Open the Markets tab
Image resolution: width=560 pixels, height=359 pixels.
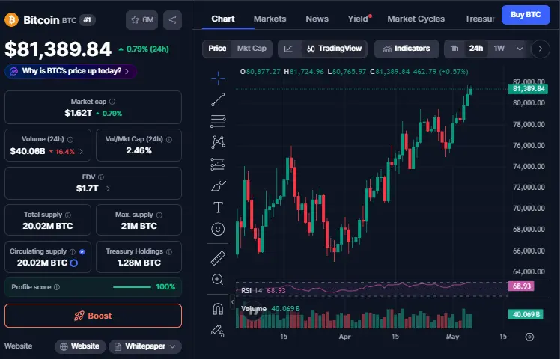point(270,19)
